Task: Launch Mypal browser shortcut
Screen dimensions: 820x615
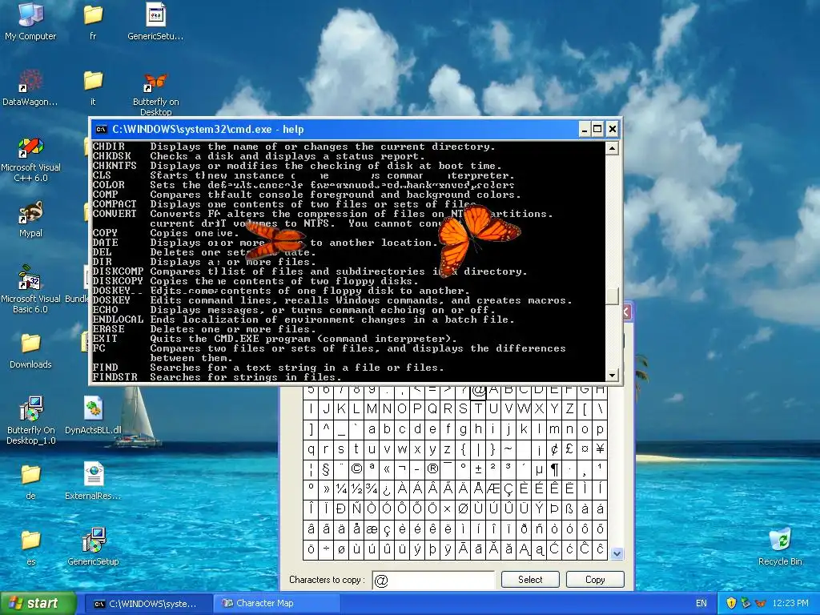Action: pos(30,219)
